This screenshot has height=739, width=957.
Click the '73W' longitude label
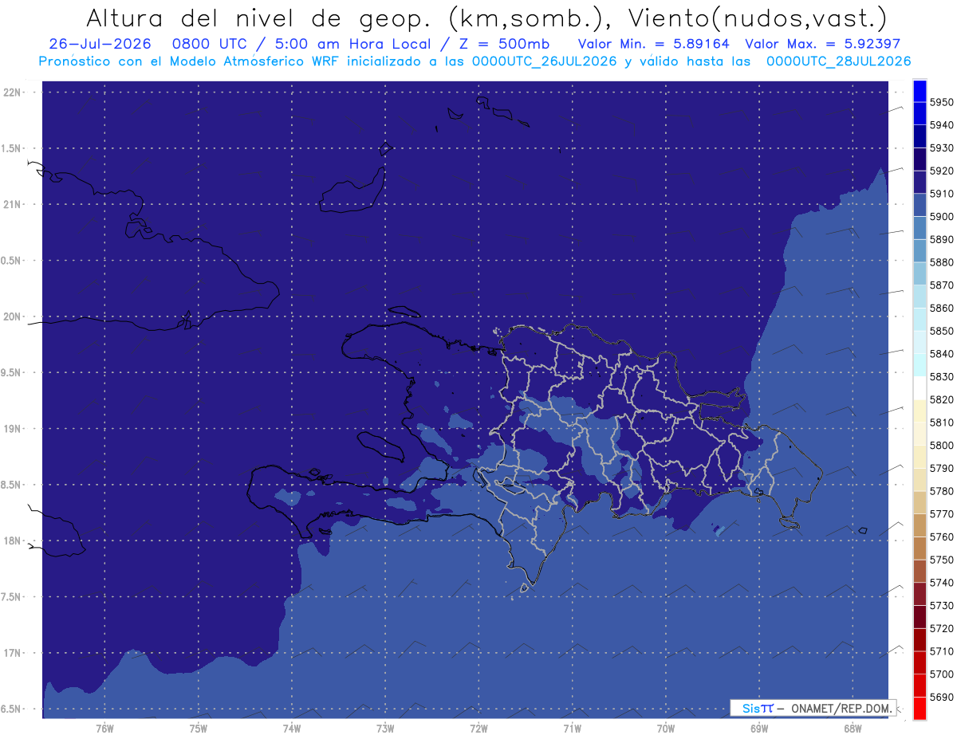[385, 729]
